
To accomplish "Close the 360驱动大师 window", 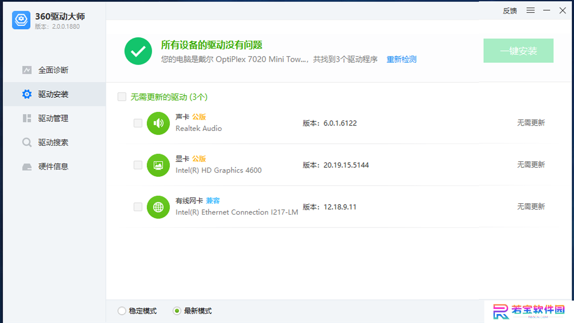I will pos(563,10).
